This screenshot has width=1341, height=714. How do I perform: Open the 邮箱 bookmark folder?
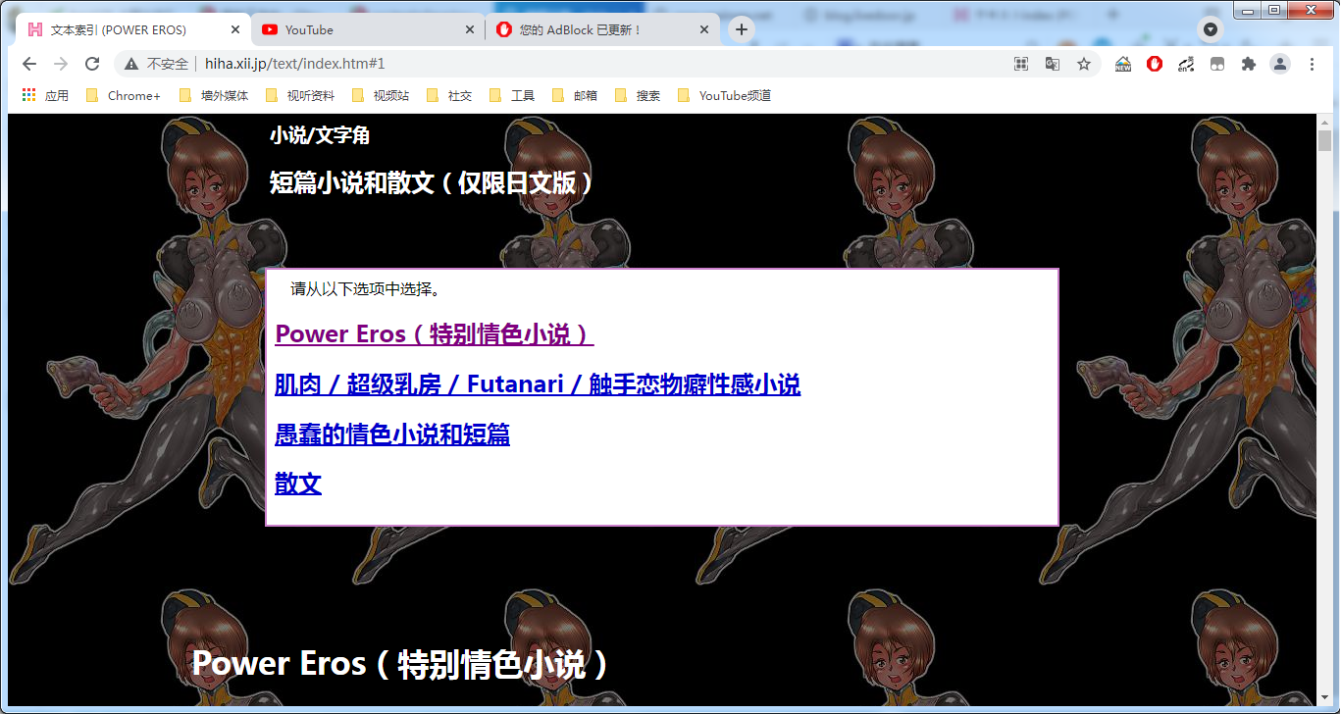point(575,96)
